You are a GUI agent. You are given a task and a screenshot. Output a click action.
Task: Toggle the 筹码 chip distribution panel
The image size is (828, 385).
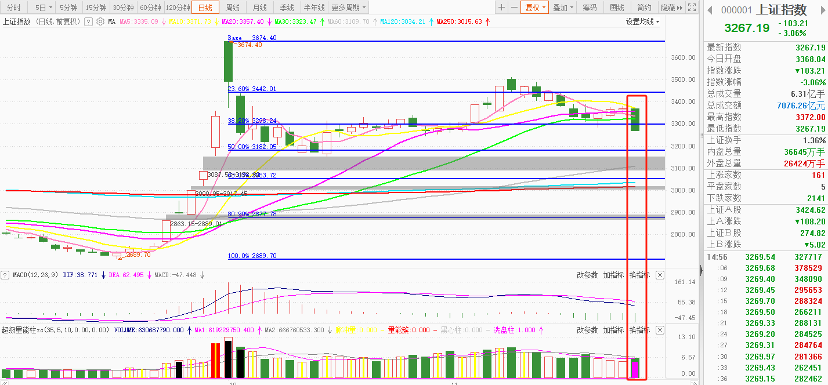click(590, 8)
